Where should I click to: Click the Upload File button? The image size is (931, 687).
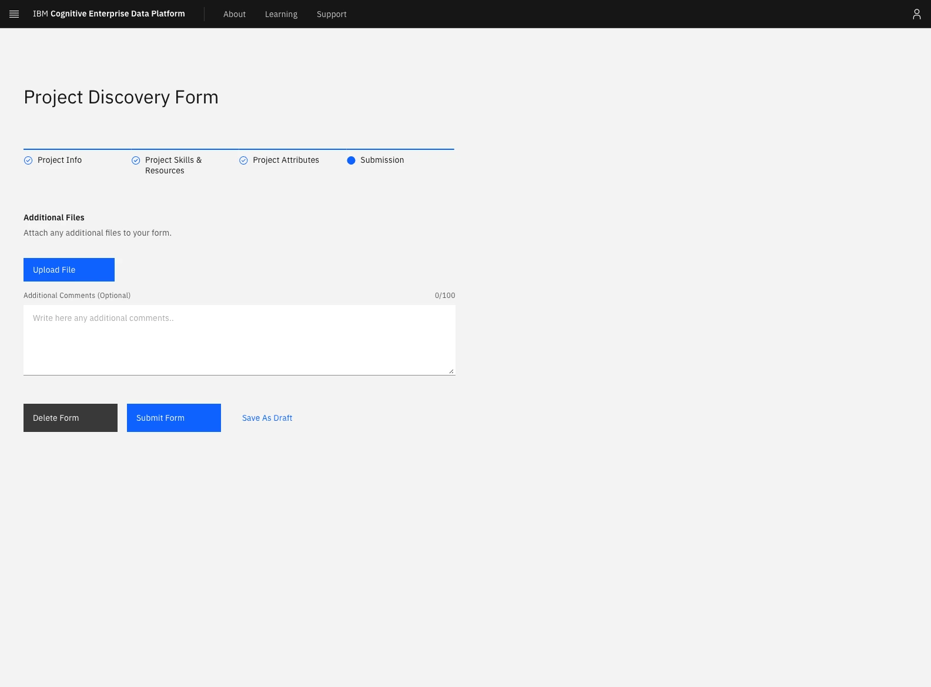pyautogui.click(x=69, y=270)
